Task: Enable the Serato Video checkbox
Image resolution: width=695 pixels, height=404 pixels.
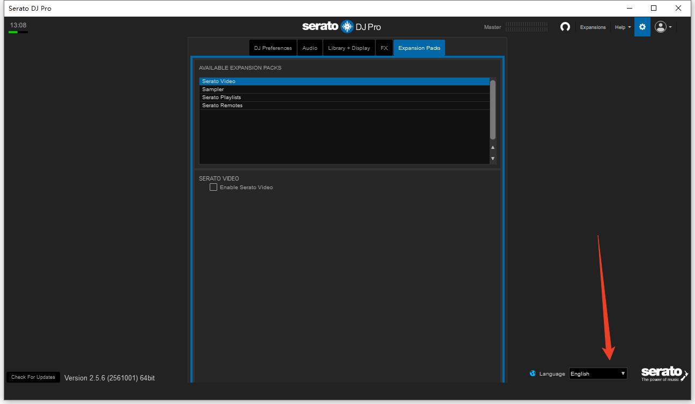Action: pyautogui.click(x=213, y=187)
